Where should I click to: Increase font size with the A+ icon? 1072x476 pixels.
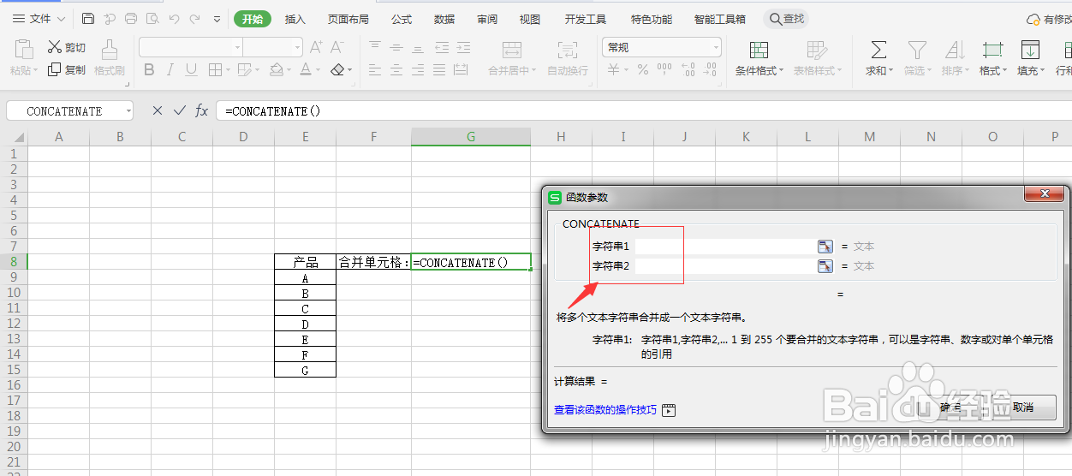pos(316,47)
